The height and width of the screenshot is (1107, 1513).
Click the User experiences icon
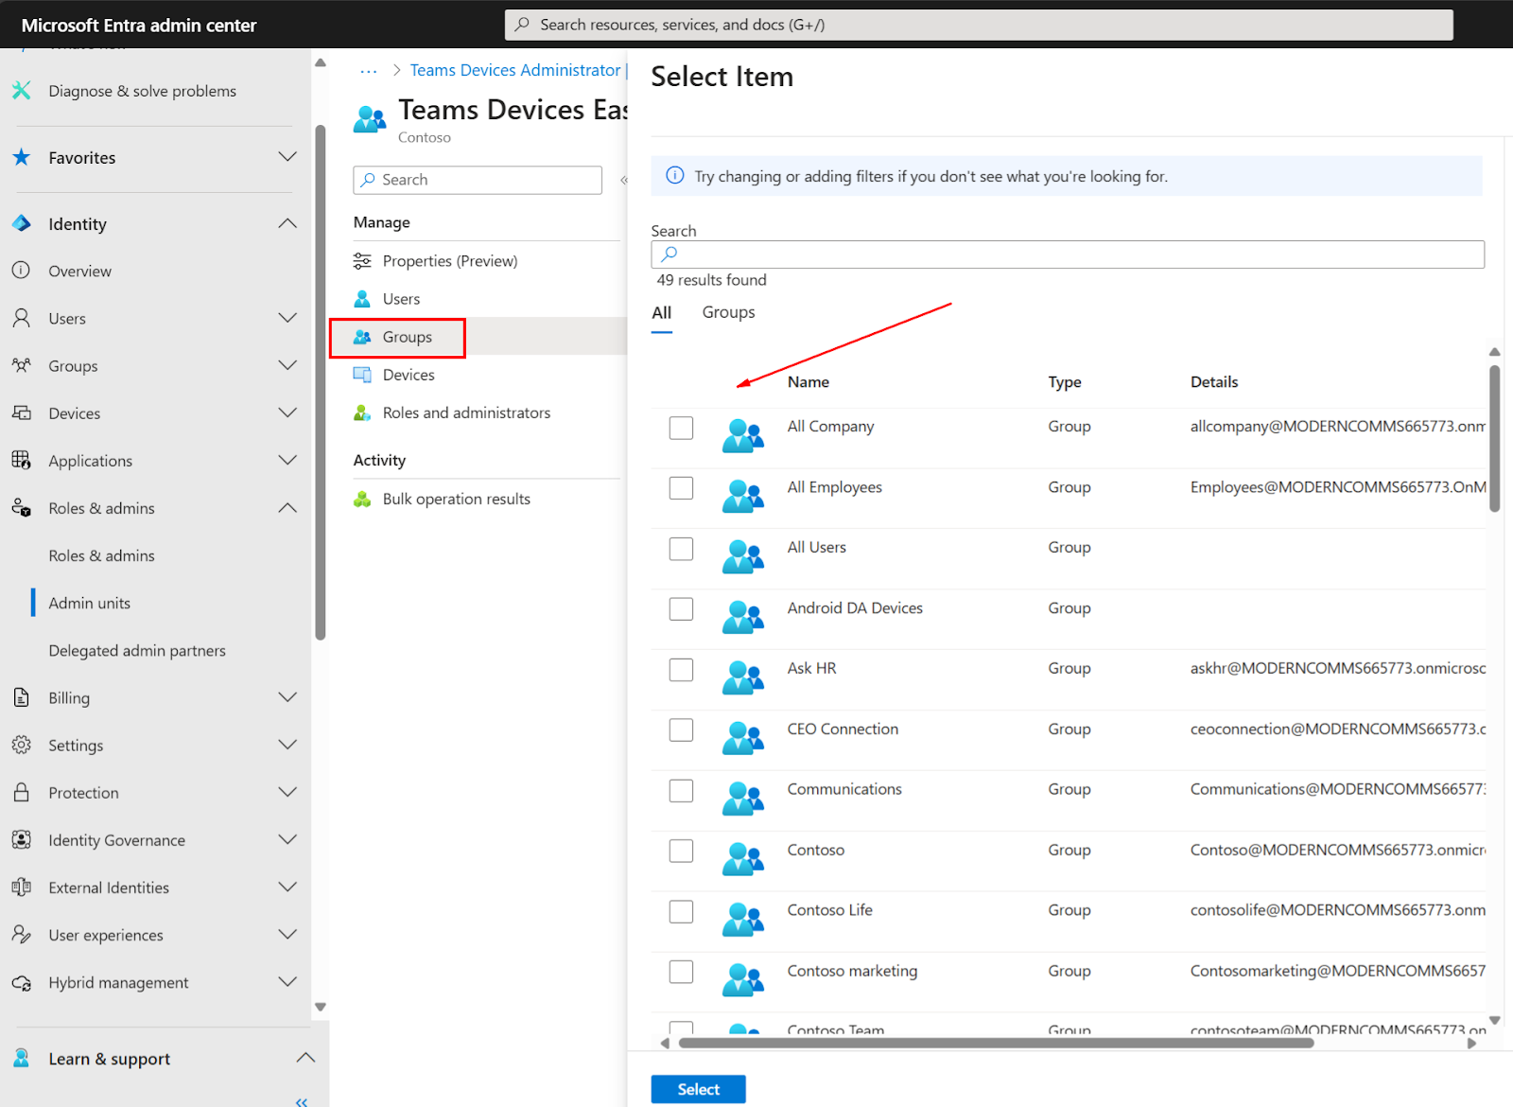[x=21, y=934]
